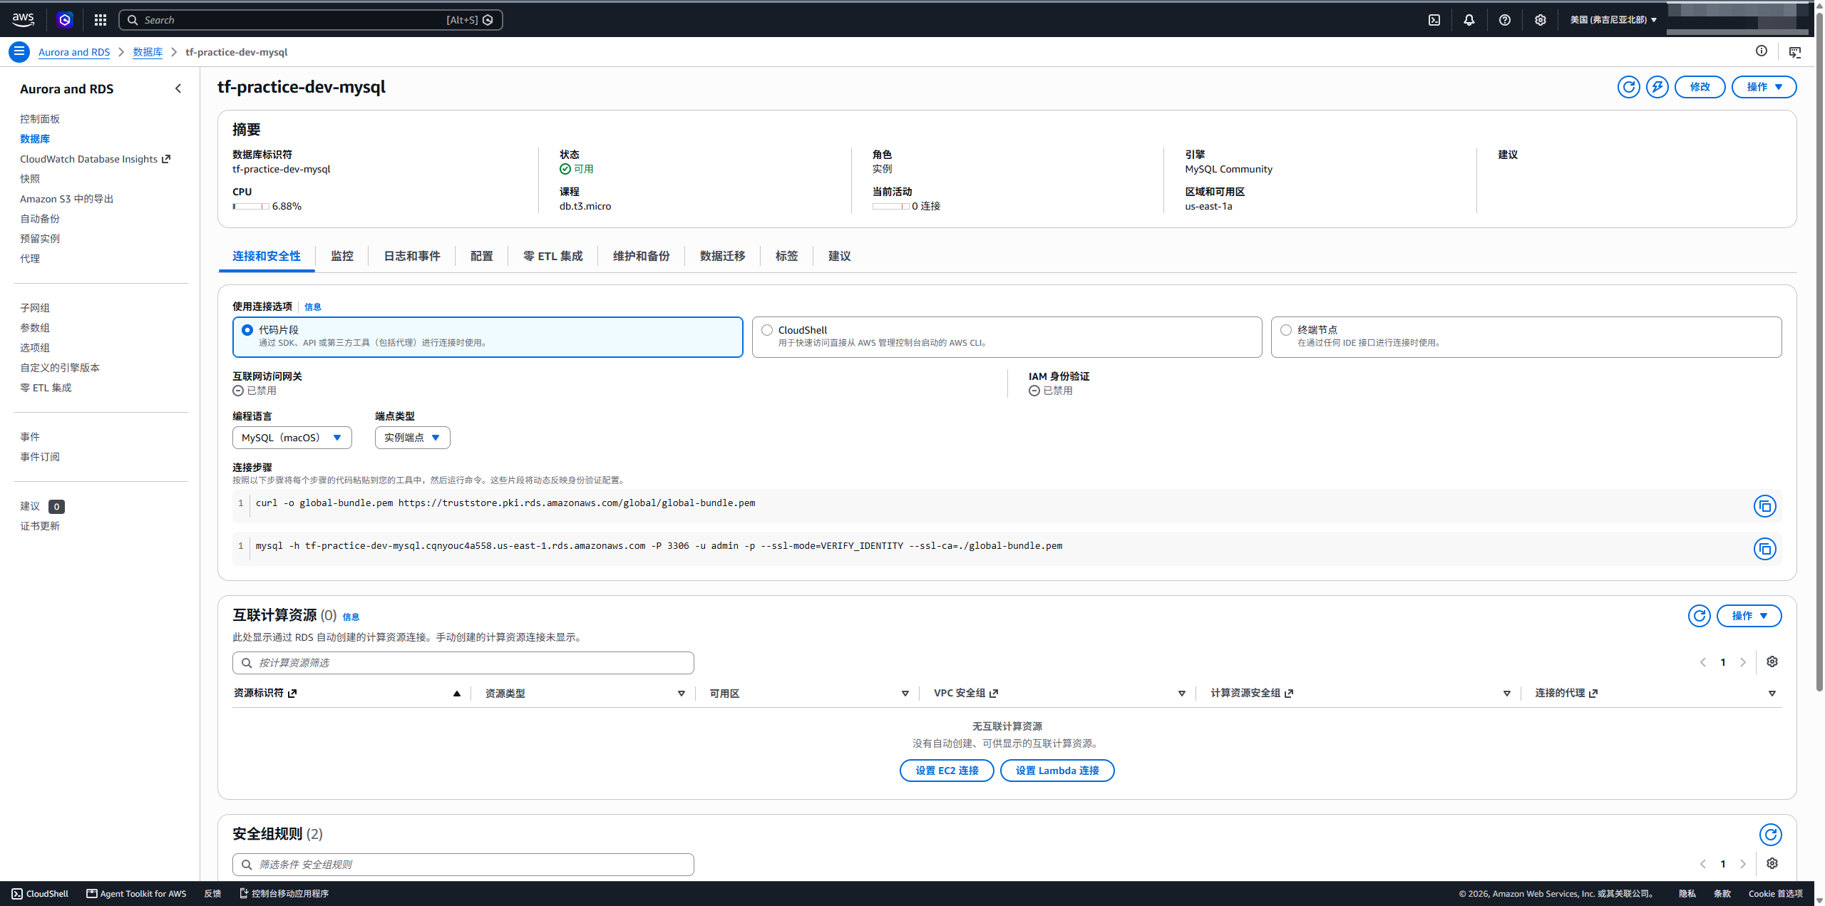This screenshot has height=906, width=1825.
Task: Open 控制台移动应用程序 in the footer
Action: (284, 894)
